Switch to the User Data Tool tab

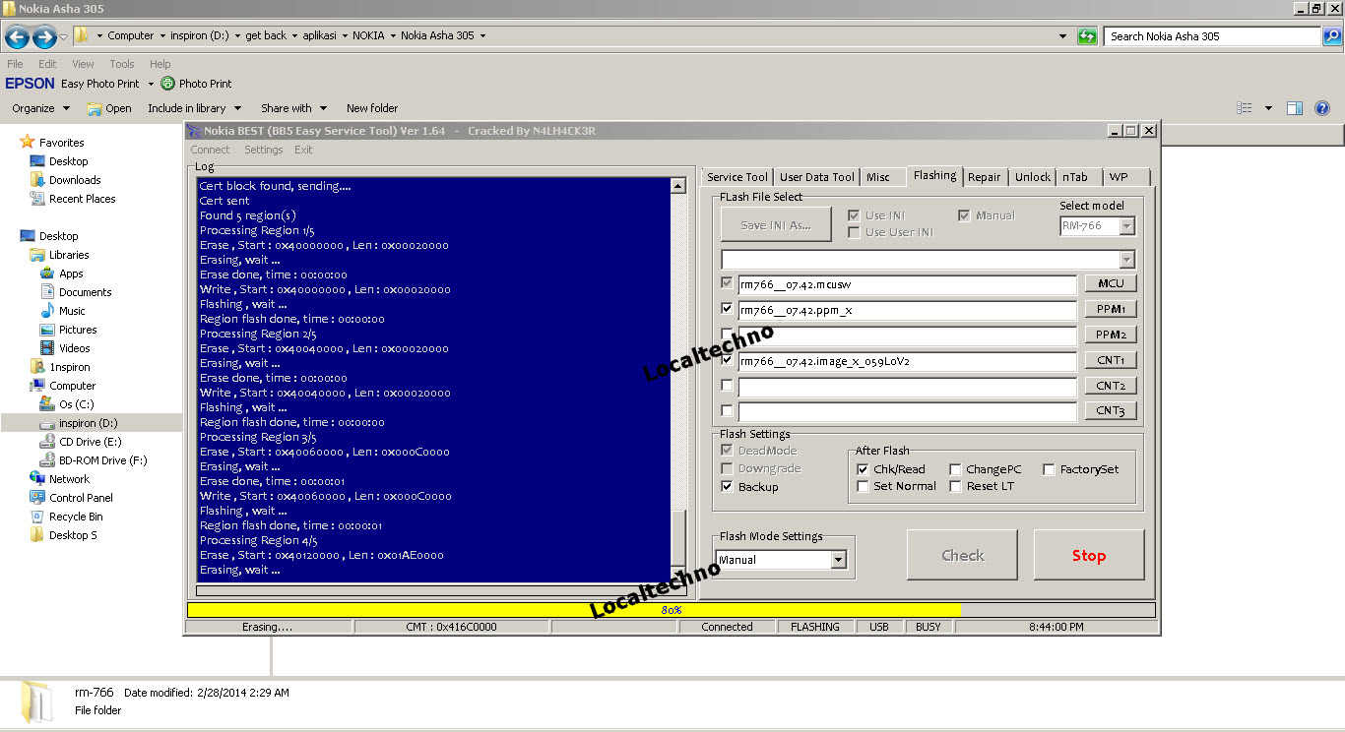(817, 177)
